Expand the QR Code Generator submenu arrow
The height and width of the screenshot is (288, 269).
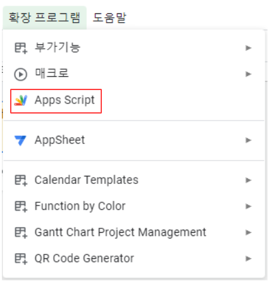[248, 258]
